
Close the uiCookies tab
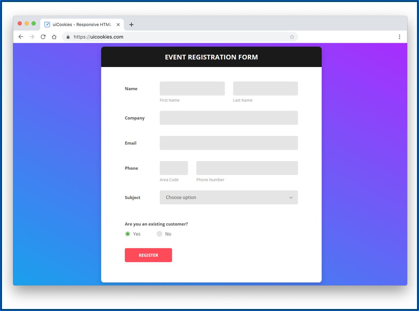click(118, 25)
